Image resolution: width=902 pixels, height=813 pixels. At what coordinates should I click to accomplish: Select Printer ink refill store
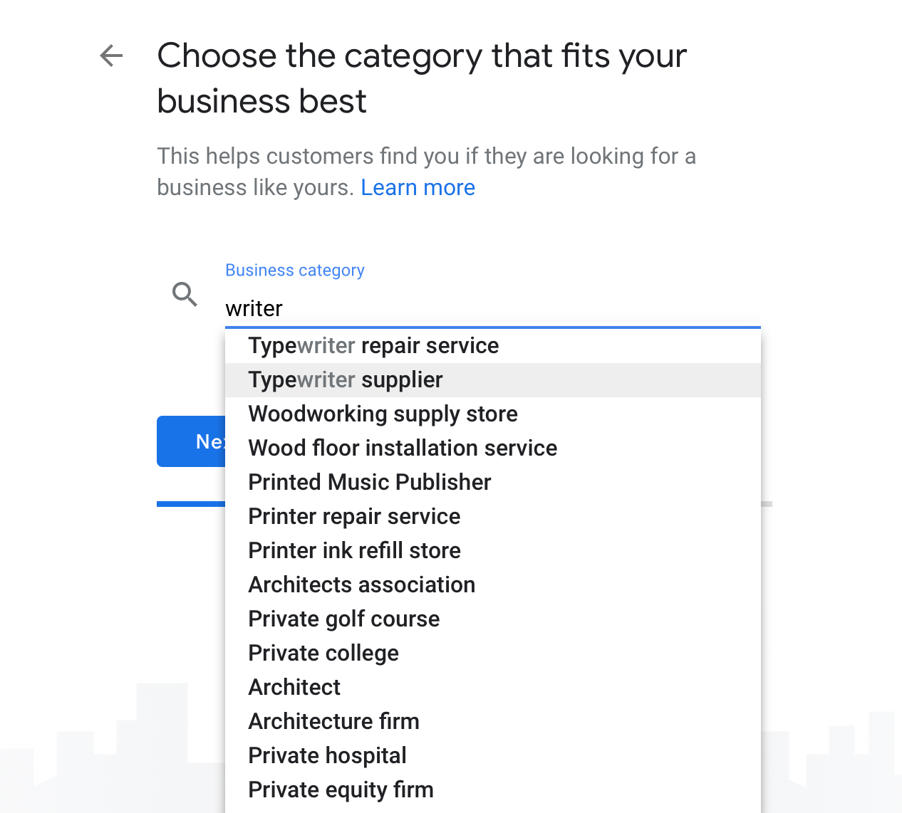coord(354,551)
